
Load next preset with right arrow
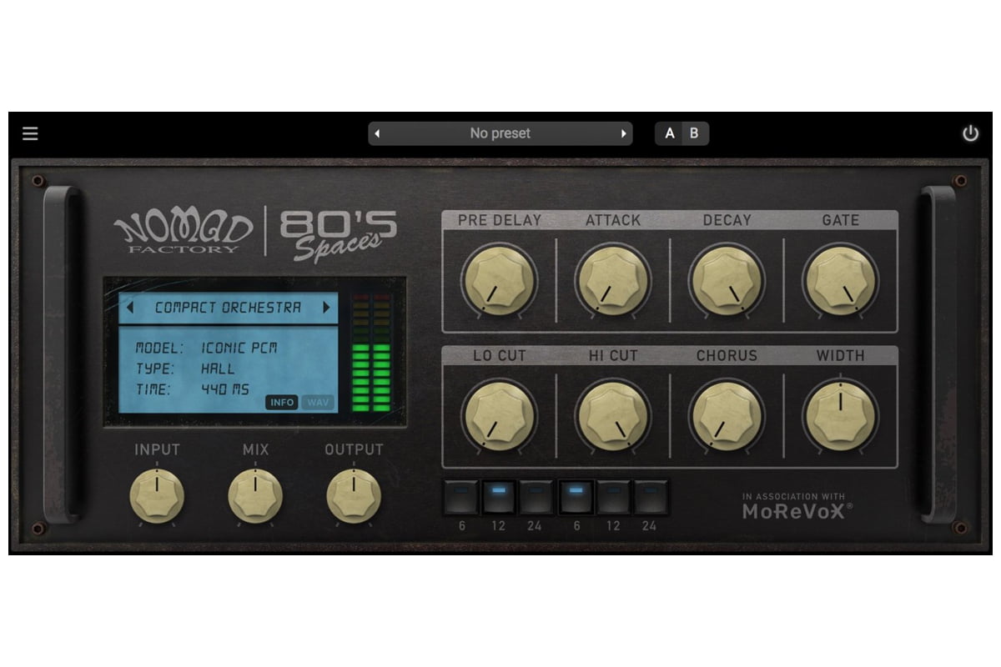click(623, 133)
